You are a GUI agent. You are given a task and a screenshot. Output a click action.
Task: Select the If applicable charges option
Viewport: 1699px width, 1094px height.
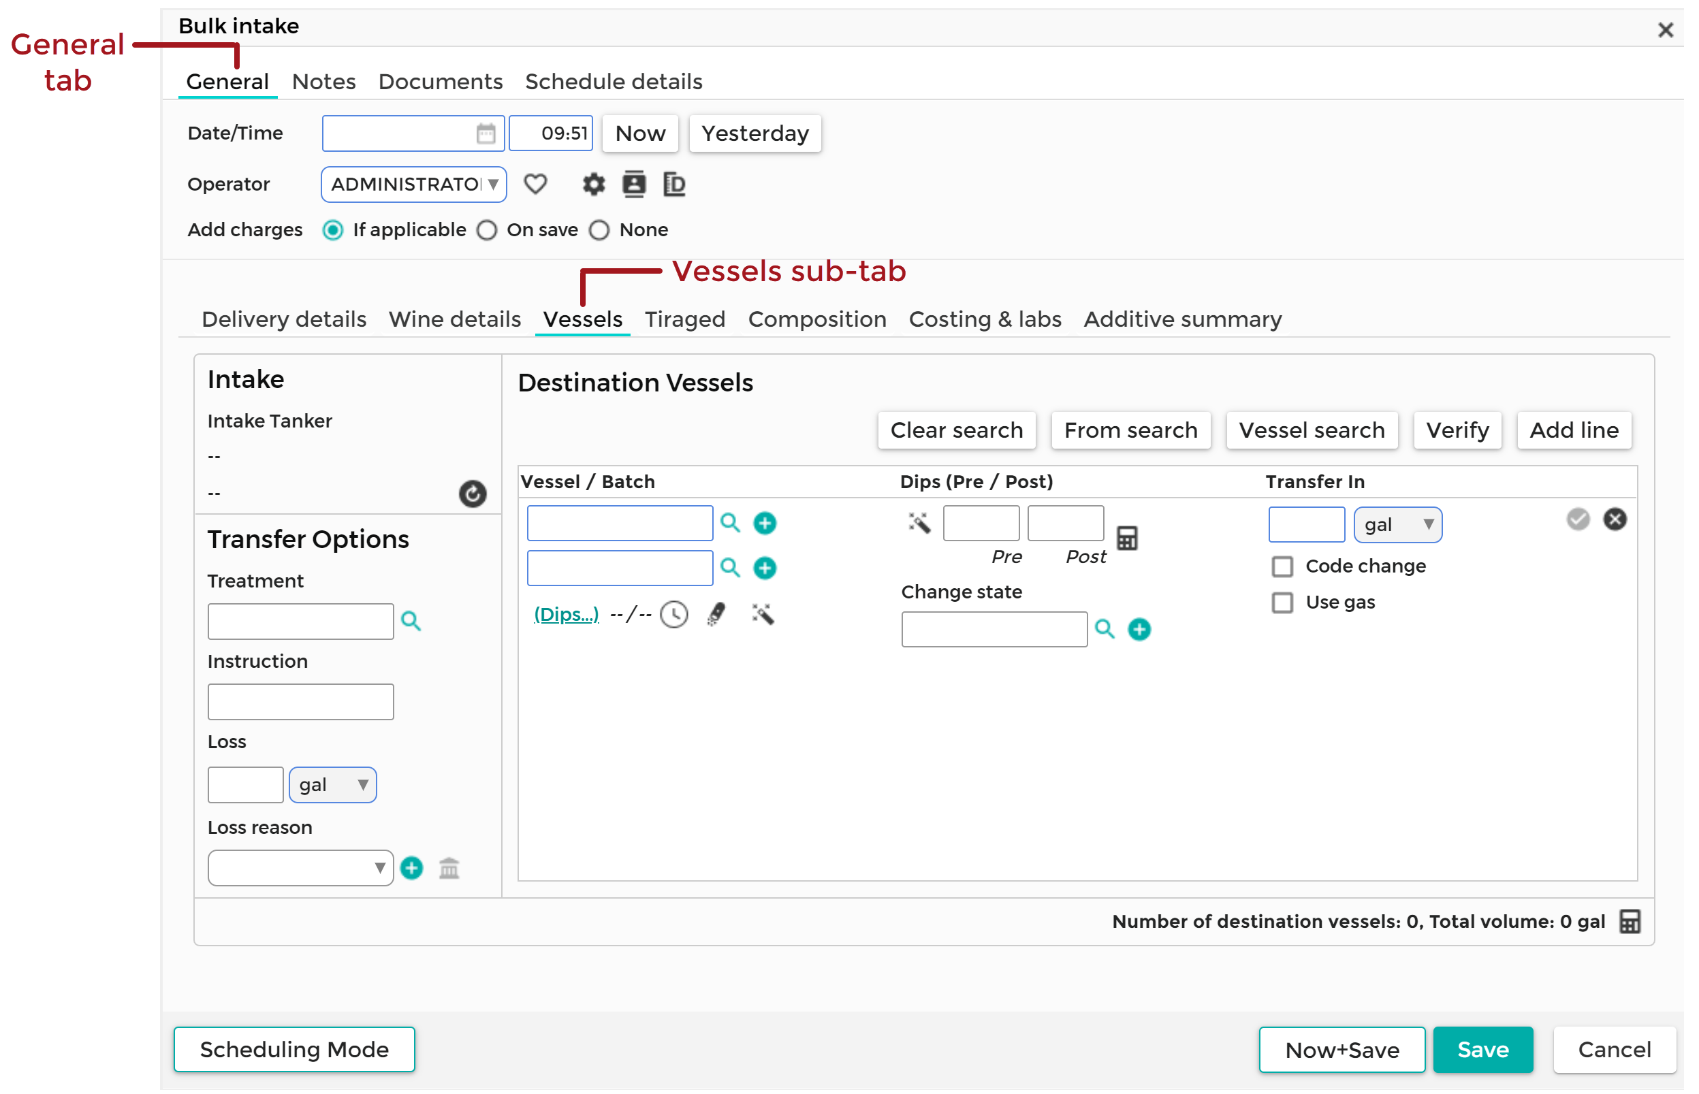click(x=332, y=229)
